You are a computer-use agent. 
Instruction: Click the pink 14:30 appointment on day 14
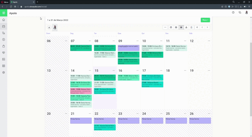point(81,91)
